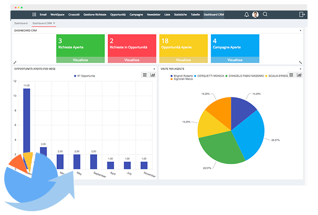Open the Newsletter menu
Image resolution: width=318 pixels, height=215 pixels.
(153, 14)
